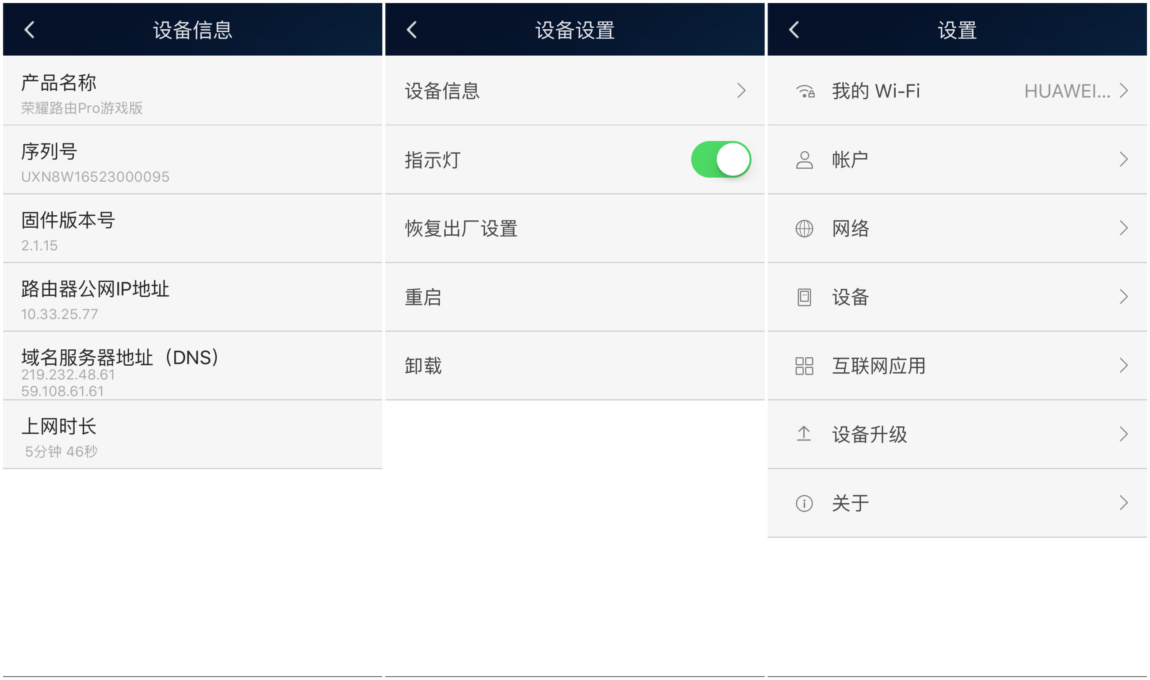Expand 设备升级 with right arrow
The width and height of the screenshot is (1150, 680).
(x=1123, y=434)
